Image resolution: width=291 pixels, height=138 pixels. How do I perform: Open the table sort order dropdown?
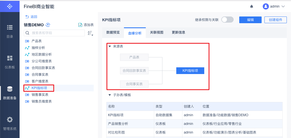pos(90,33)
